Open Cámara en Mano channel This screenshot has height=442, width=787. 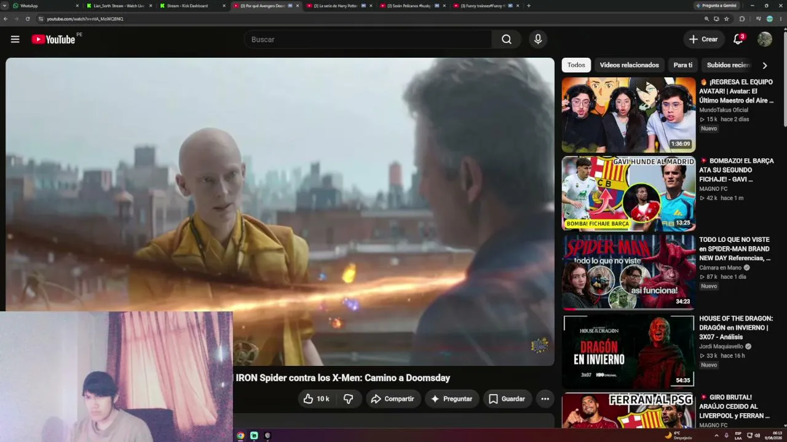click(721, 268)
